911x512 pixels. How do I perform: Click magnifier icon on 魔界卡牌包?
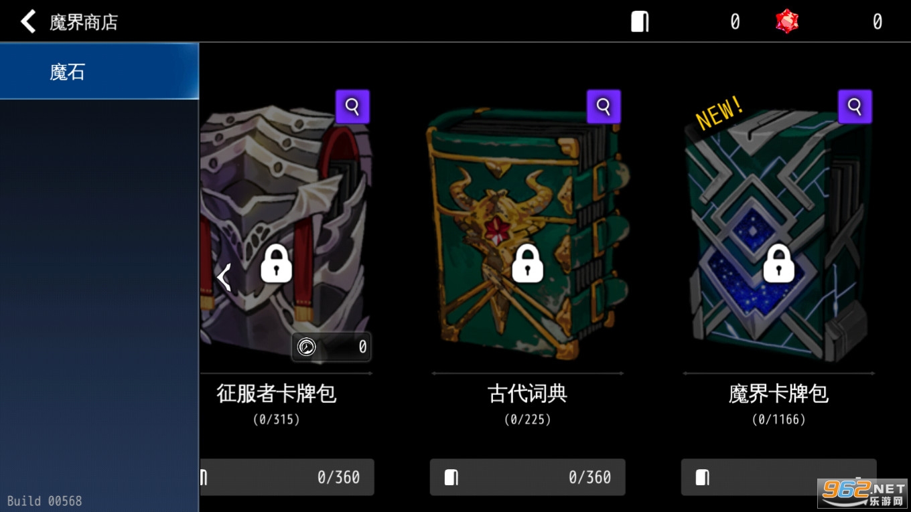(855, 106)
